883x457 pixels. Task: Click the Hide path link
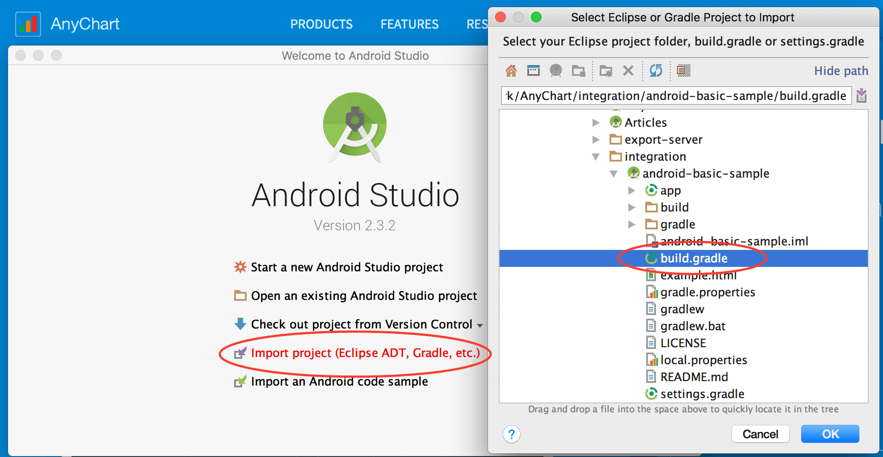coord(840,71)
